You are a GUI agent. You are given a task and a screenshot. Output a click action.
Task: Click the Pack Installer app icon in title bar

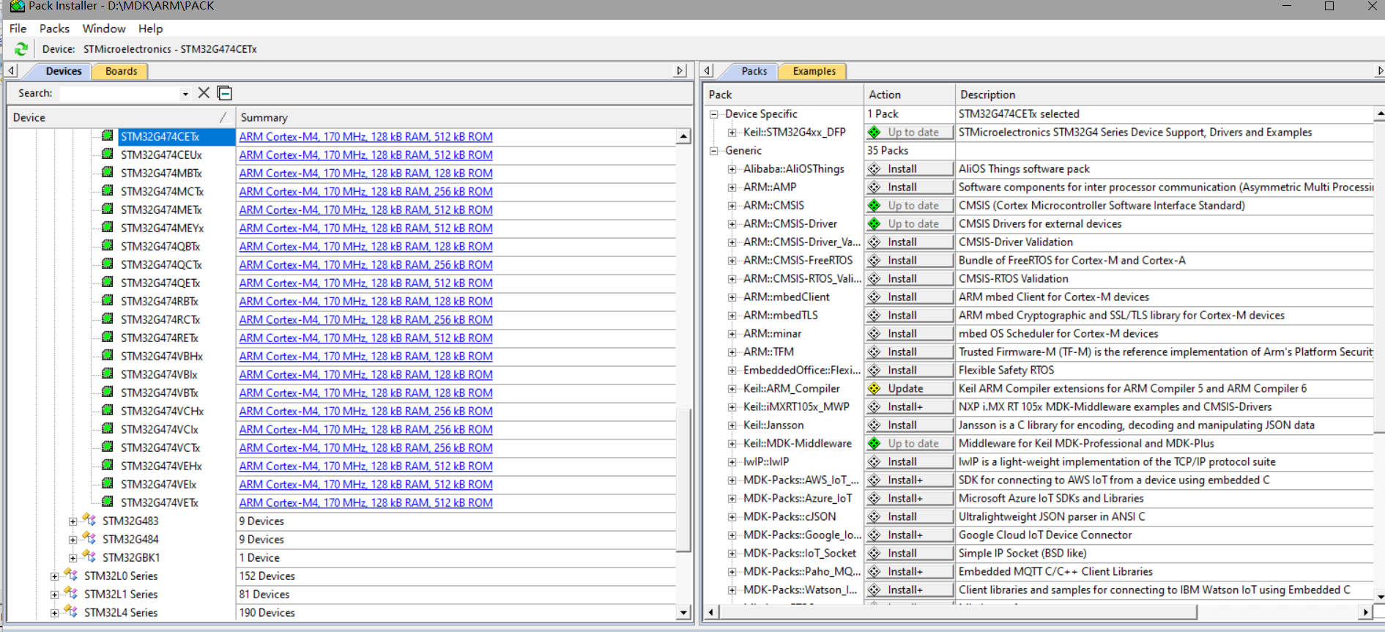click(17, 6)
